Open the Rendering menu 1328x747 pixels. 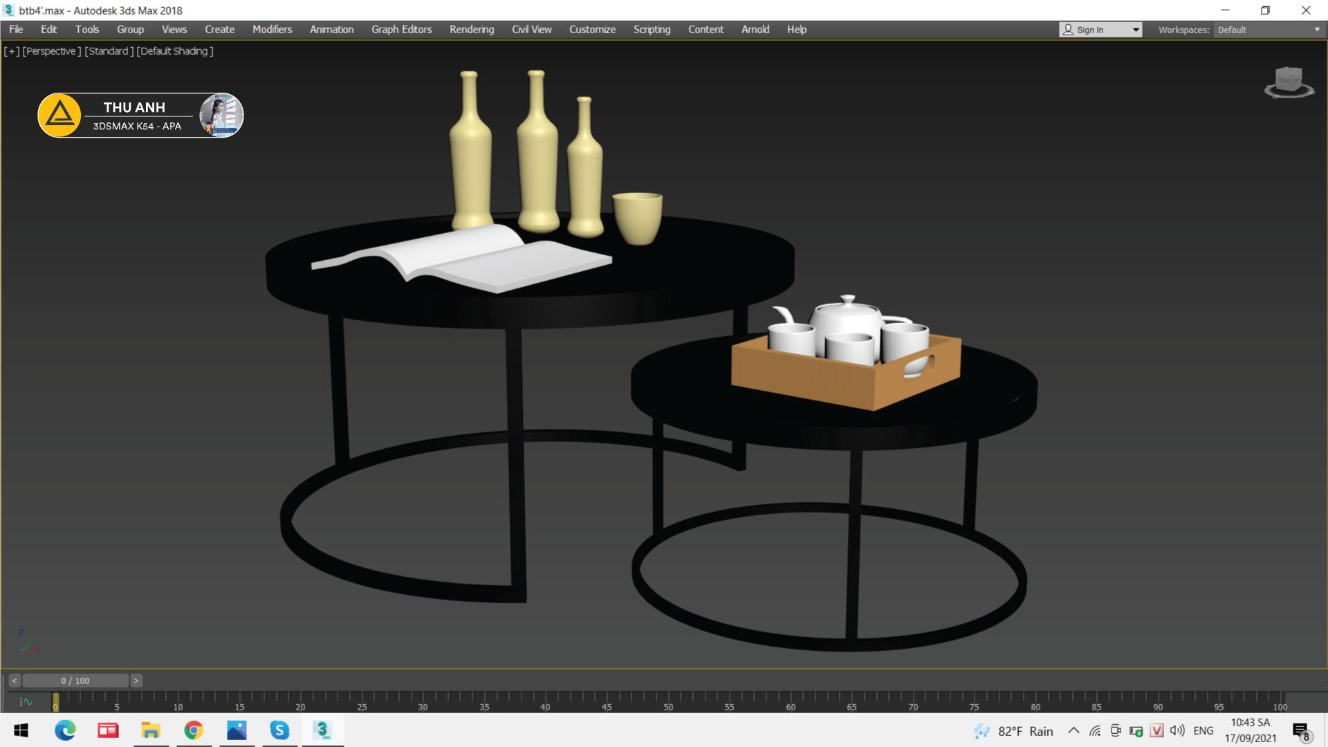tap(472, 30)
